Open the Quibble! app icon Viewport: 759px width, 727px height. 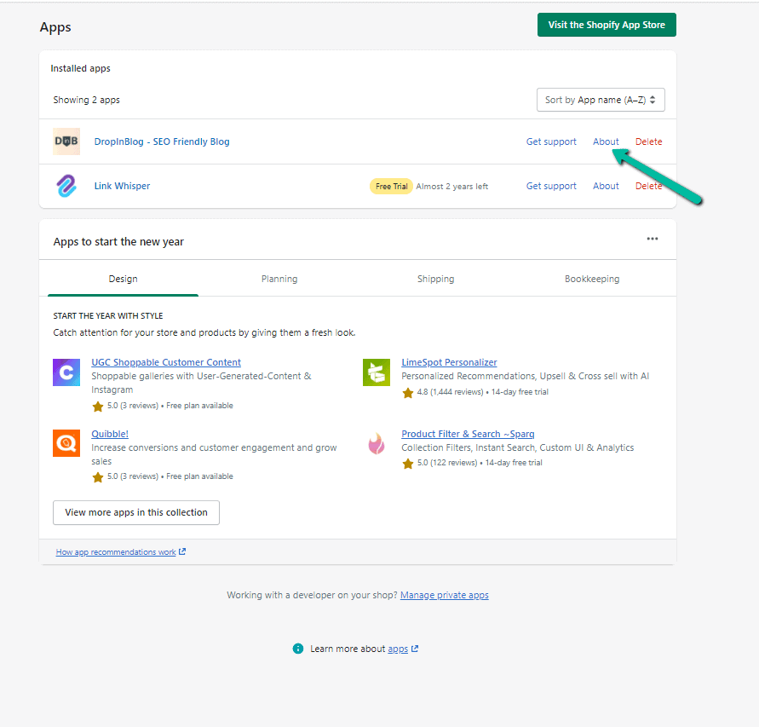66,443
